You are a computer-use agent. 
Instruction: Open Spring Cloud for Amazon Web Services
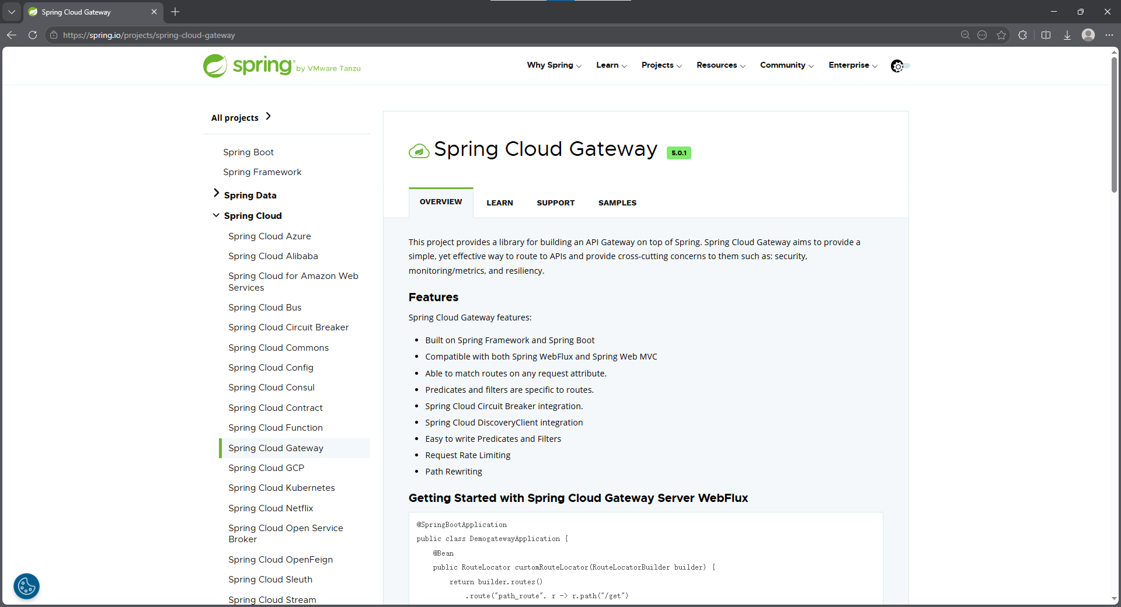point(293,282)
